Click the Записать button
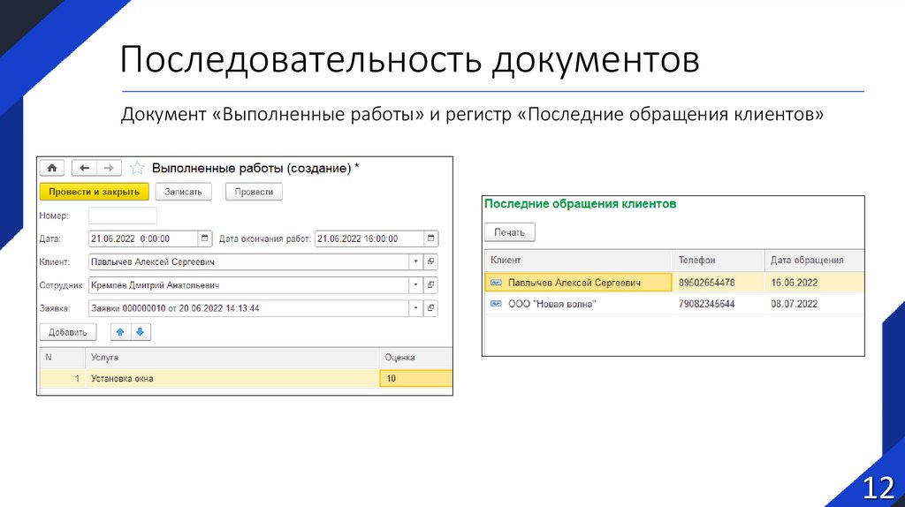Viewport: 905px width, 507px height. click(x=184, y=192)
